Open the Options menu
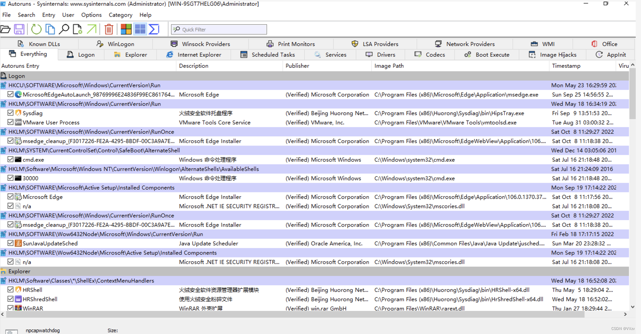 pyautogui.click(x=91, y=15)
